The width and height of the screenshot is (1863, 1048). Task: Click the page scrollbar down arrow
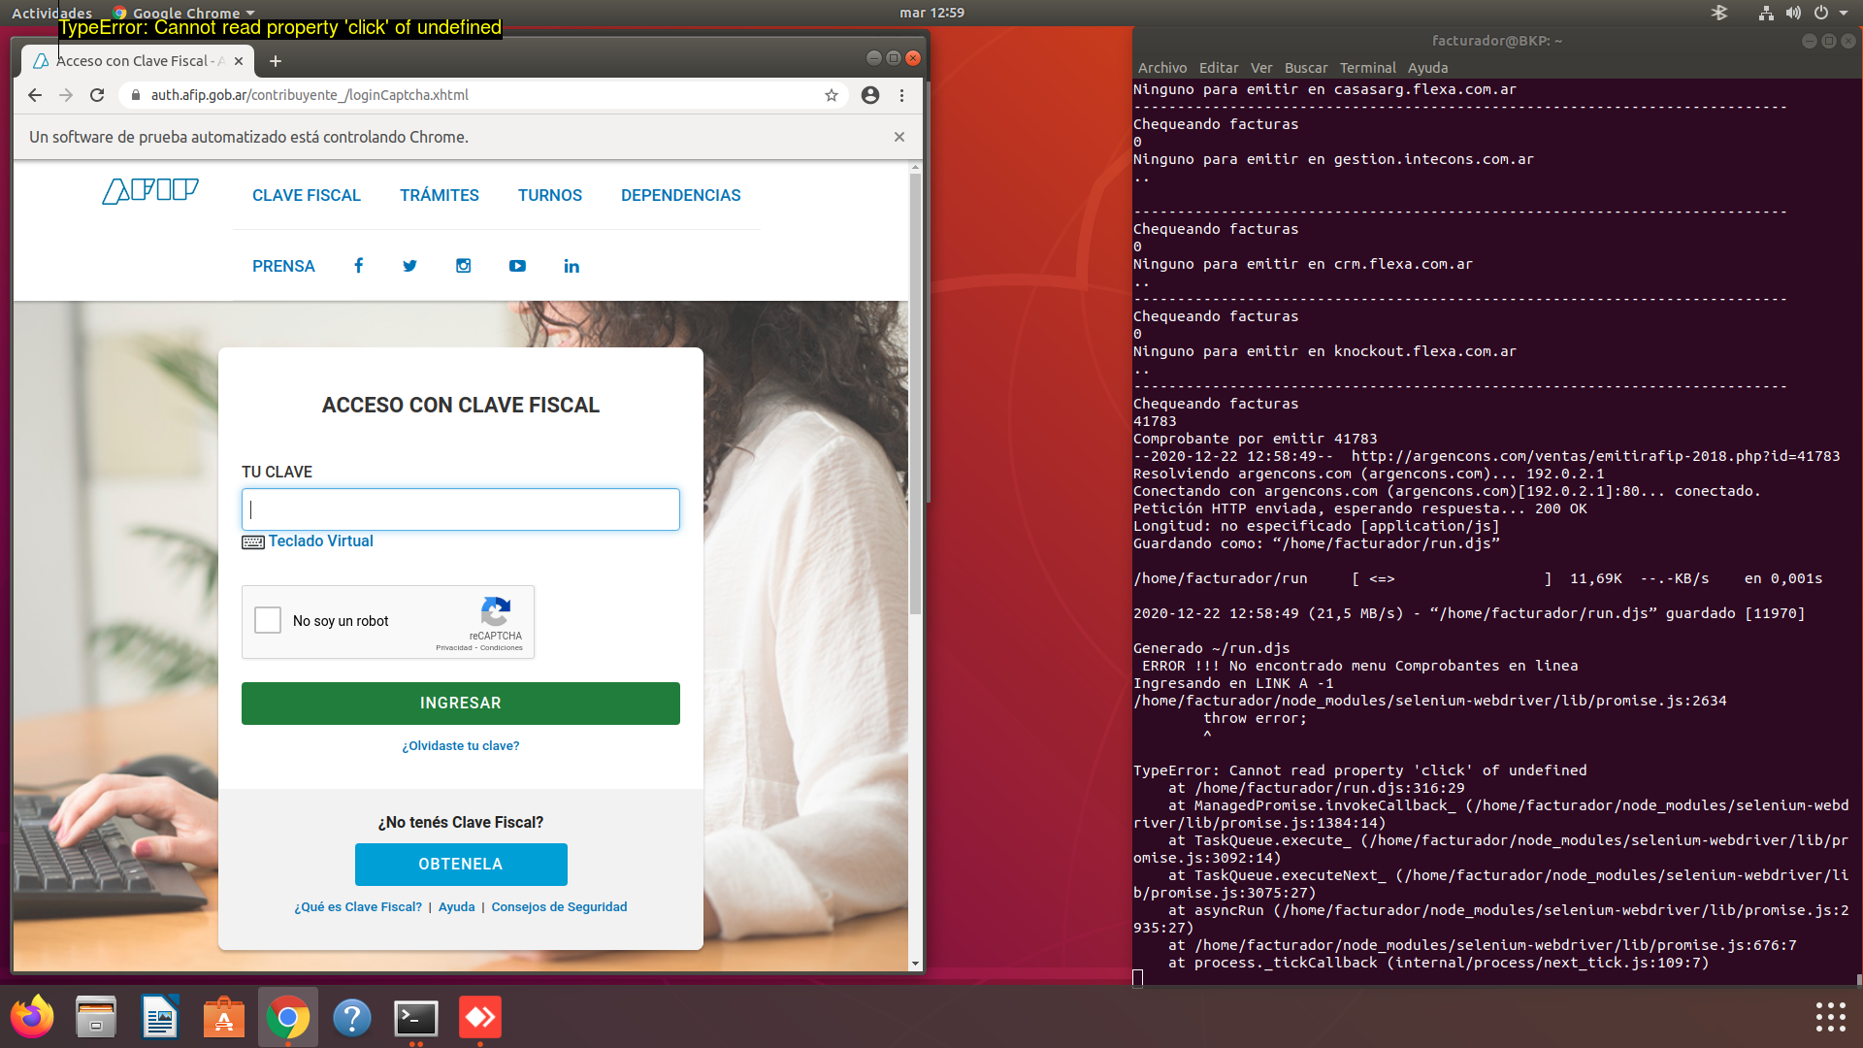coord(915,964)
